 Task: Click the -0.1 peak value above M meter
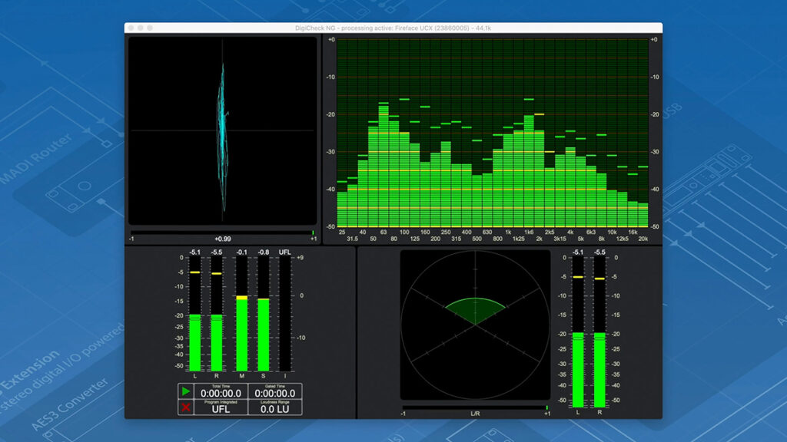click(241, 252)
